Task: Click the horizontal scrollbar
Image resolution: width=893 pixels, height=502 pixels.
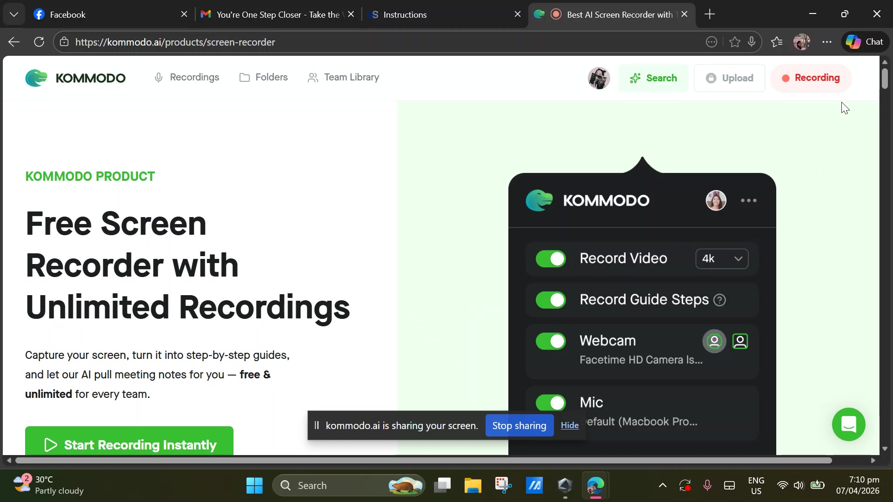Action: [423, 461]
